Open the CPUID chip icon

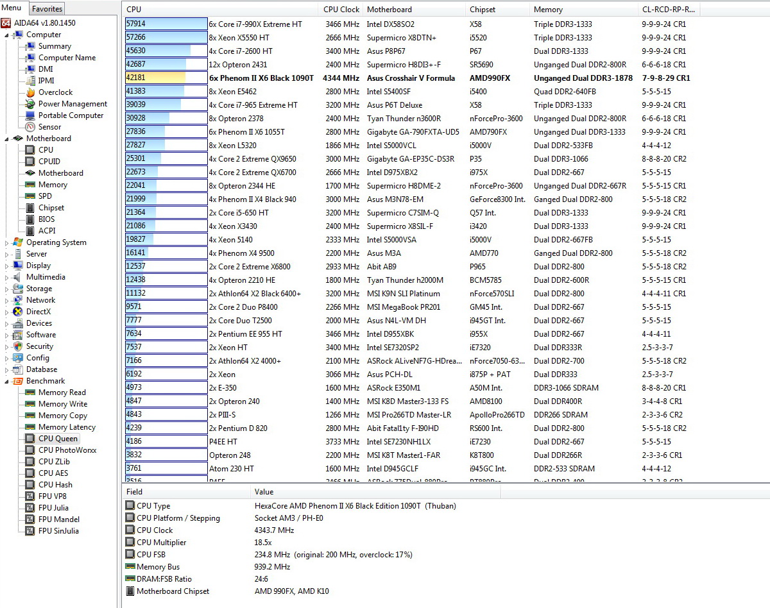pos(30,162)
